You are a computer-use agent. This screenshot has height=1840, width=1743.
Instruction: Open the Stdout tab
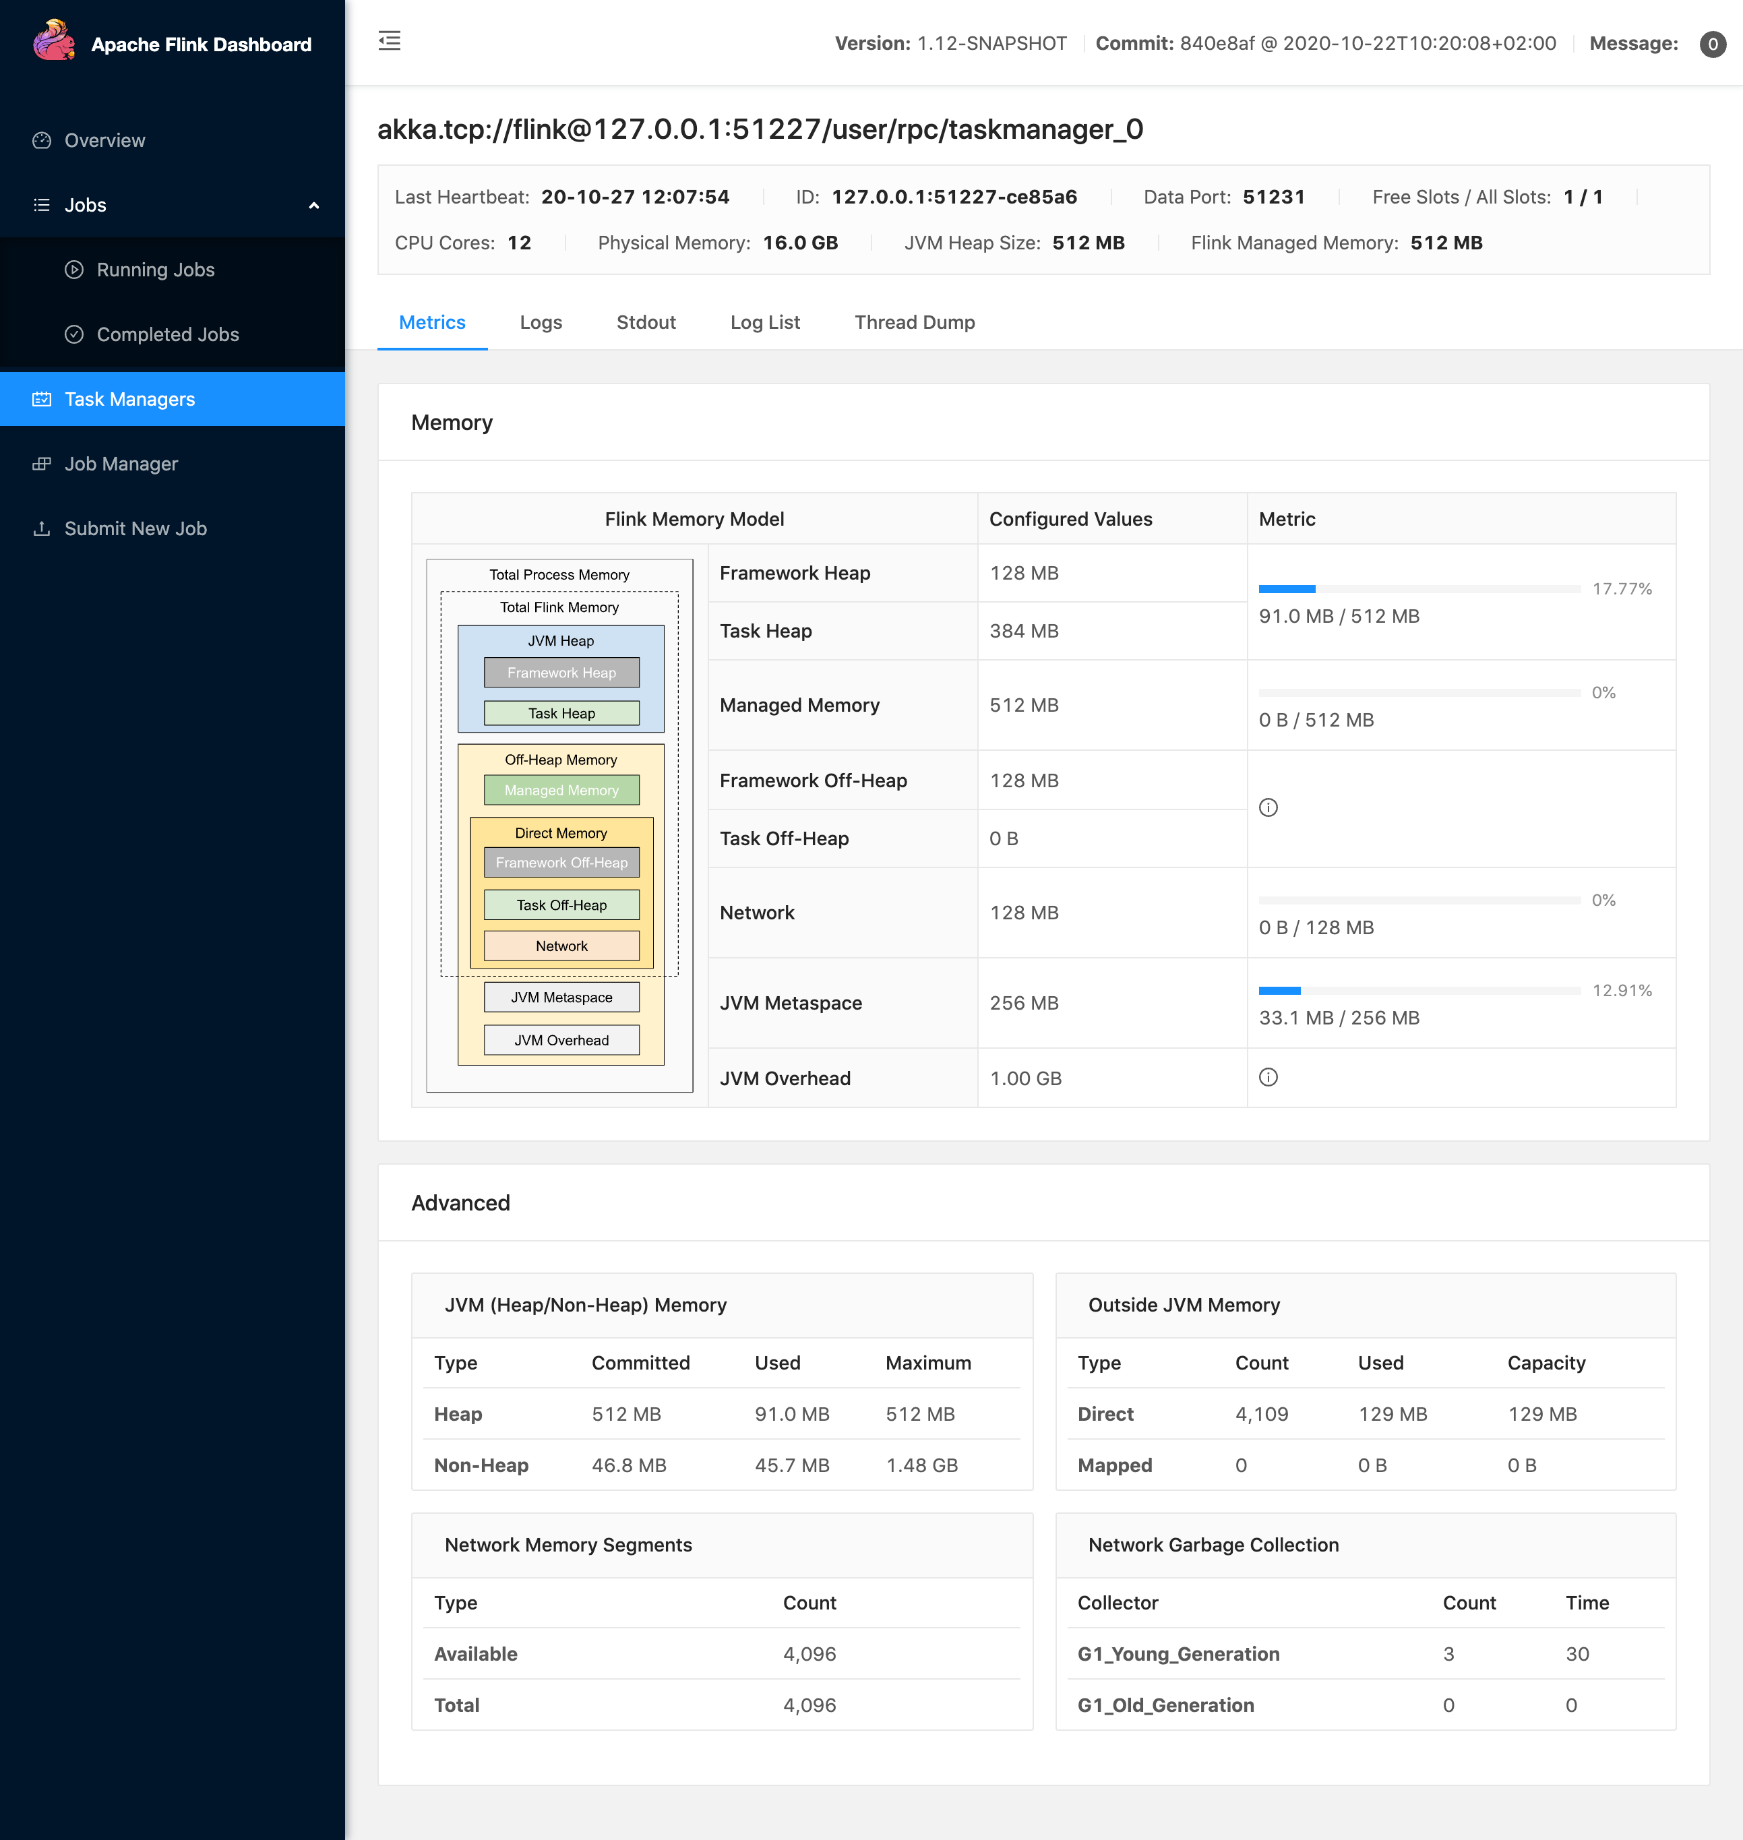[646, 322]
